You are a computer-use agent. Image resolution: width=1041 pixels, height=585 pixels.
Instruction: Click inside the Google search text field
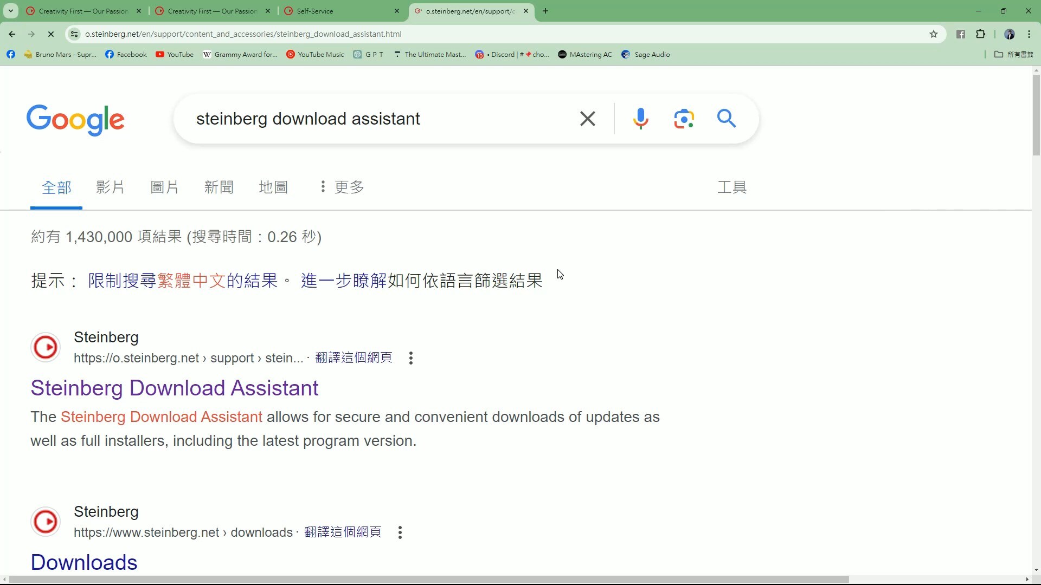[x=380, y=119]
